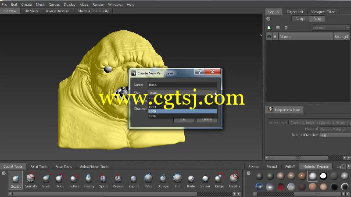Select the Flatten sculpt tool

pos(74,180)
